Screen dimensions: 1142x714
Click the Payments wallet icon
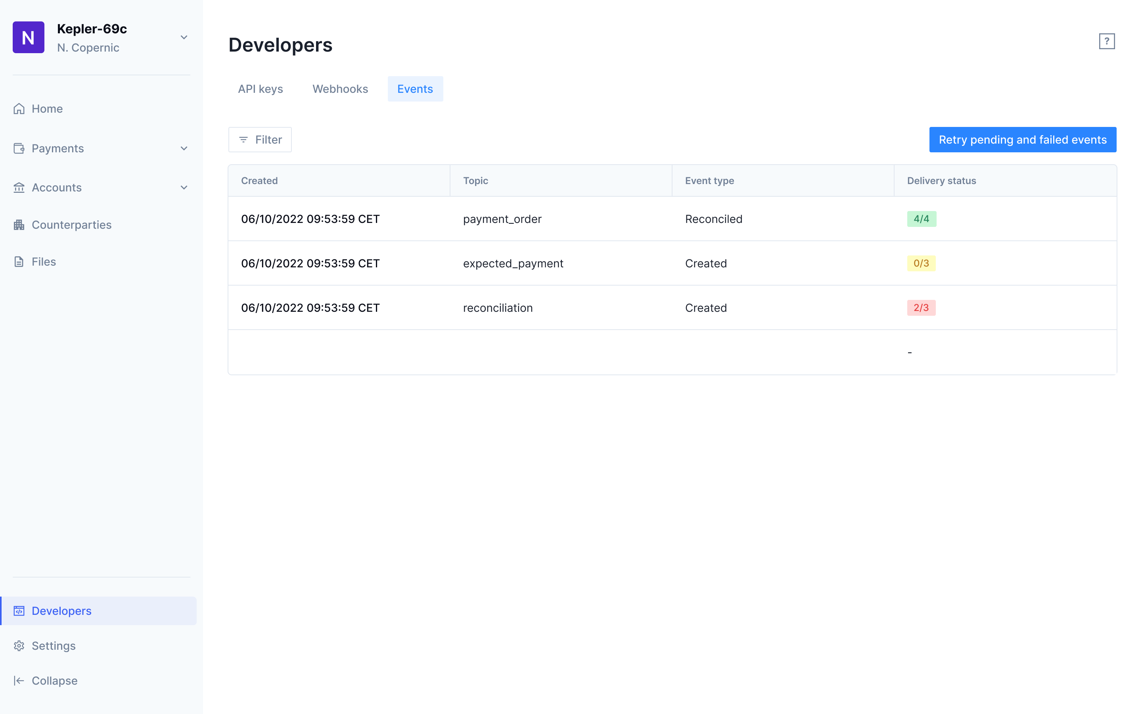[x=19, y=148]
